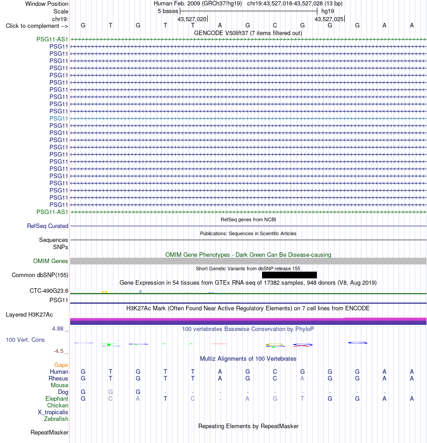Click the chr19:43,527,016-43,527,028 (13 bp) position text

294,4
